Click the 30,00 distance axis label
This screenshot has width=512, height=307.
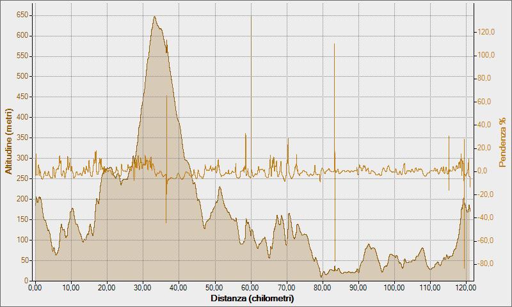(143, 288)
